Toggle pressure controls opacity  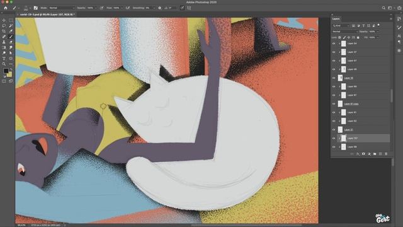[102, 8]
